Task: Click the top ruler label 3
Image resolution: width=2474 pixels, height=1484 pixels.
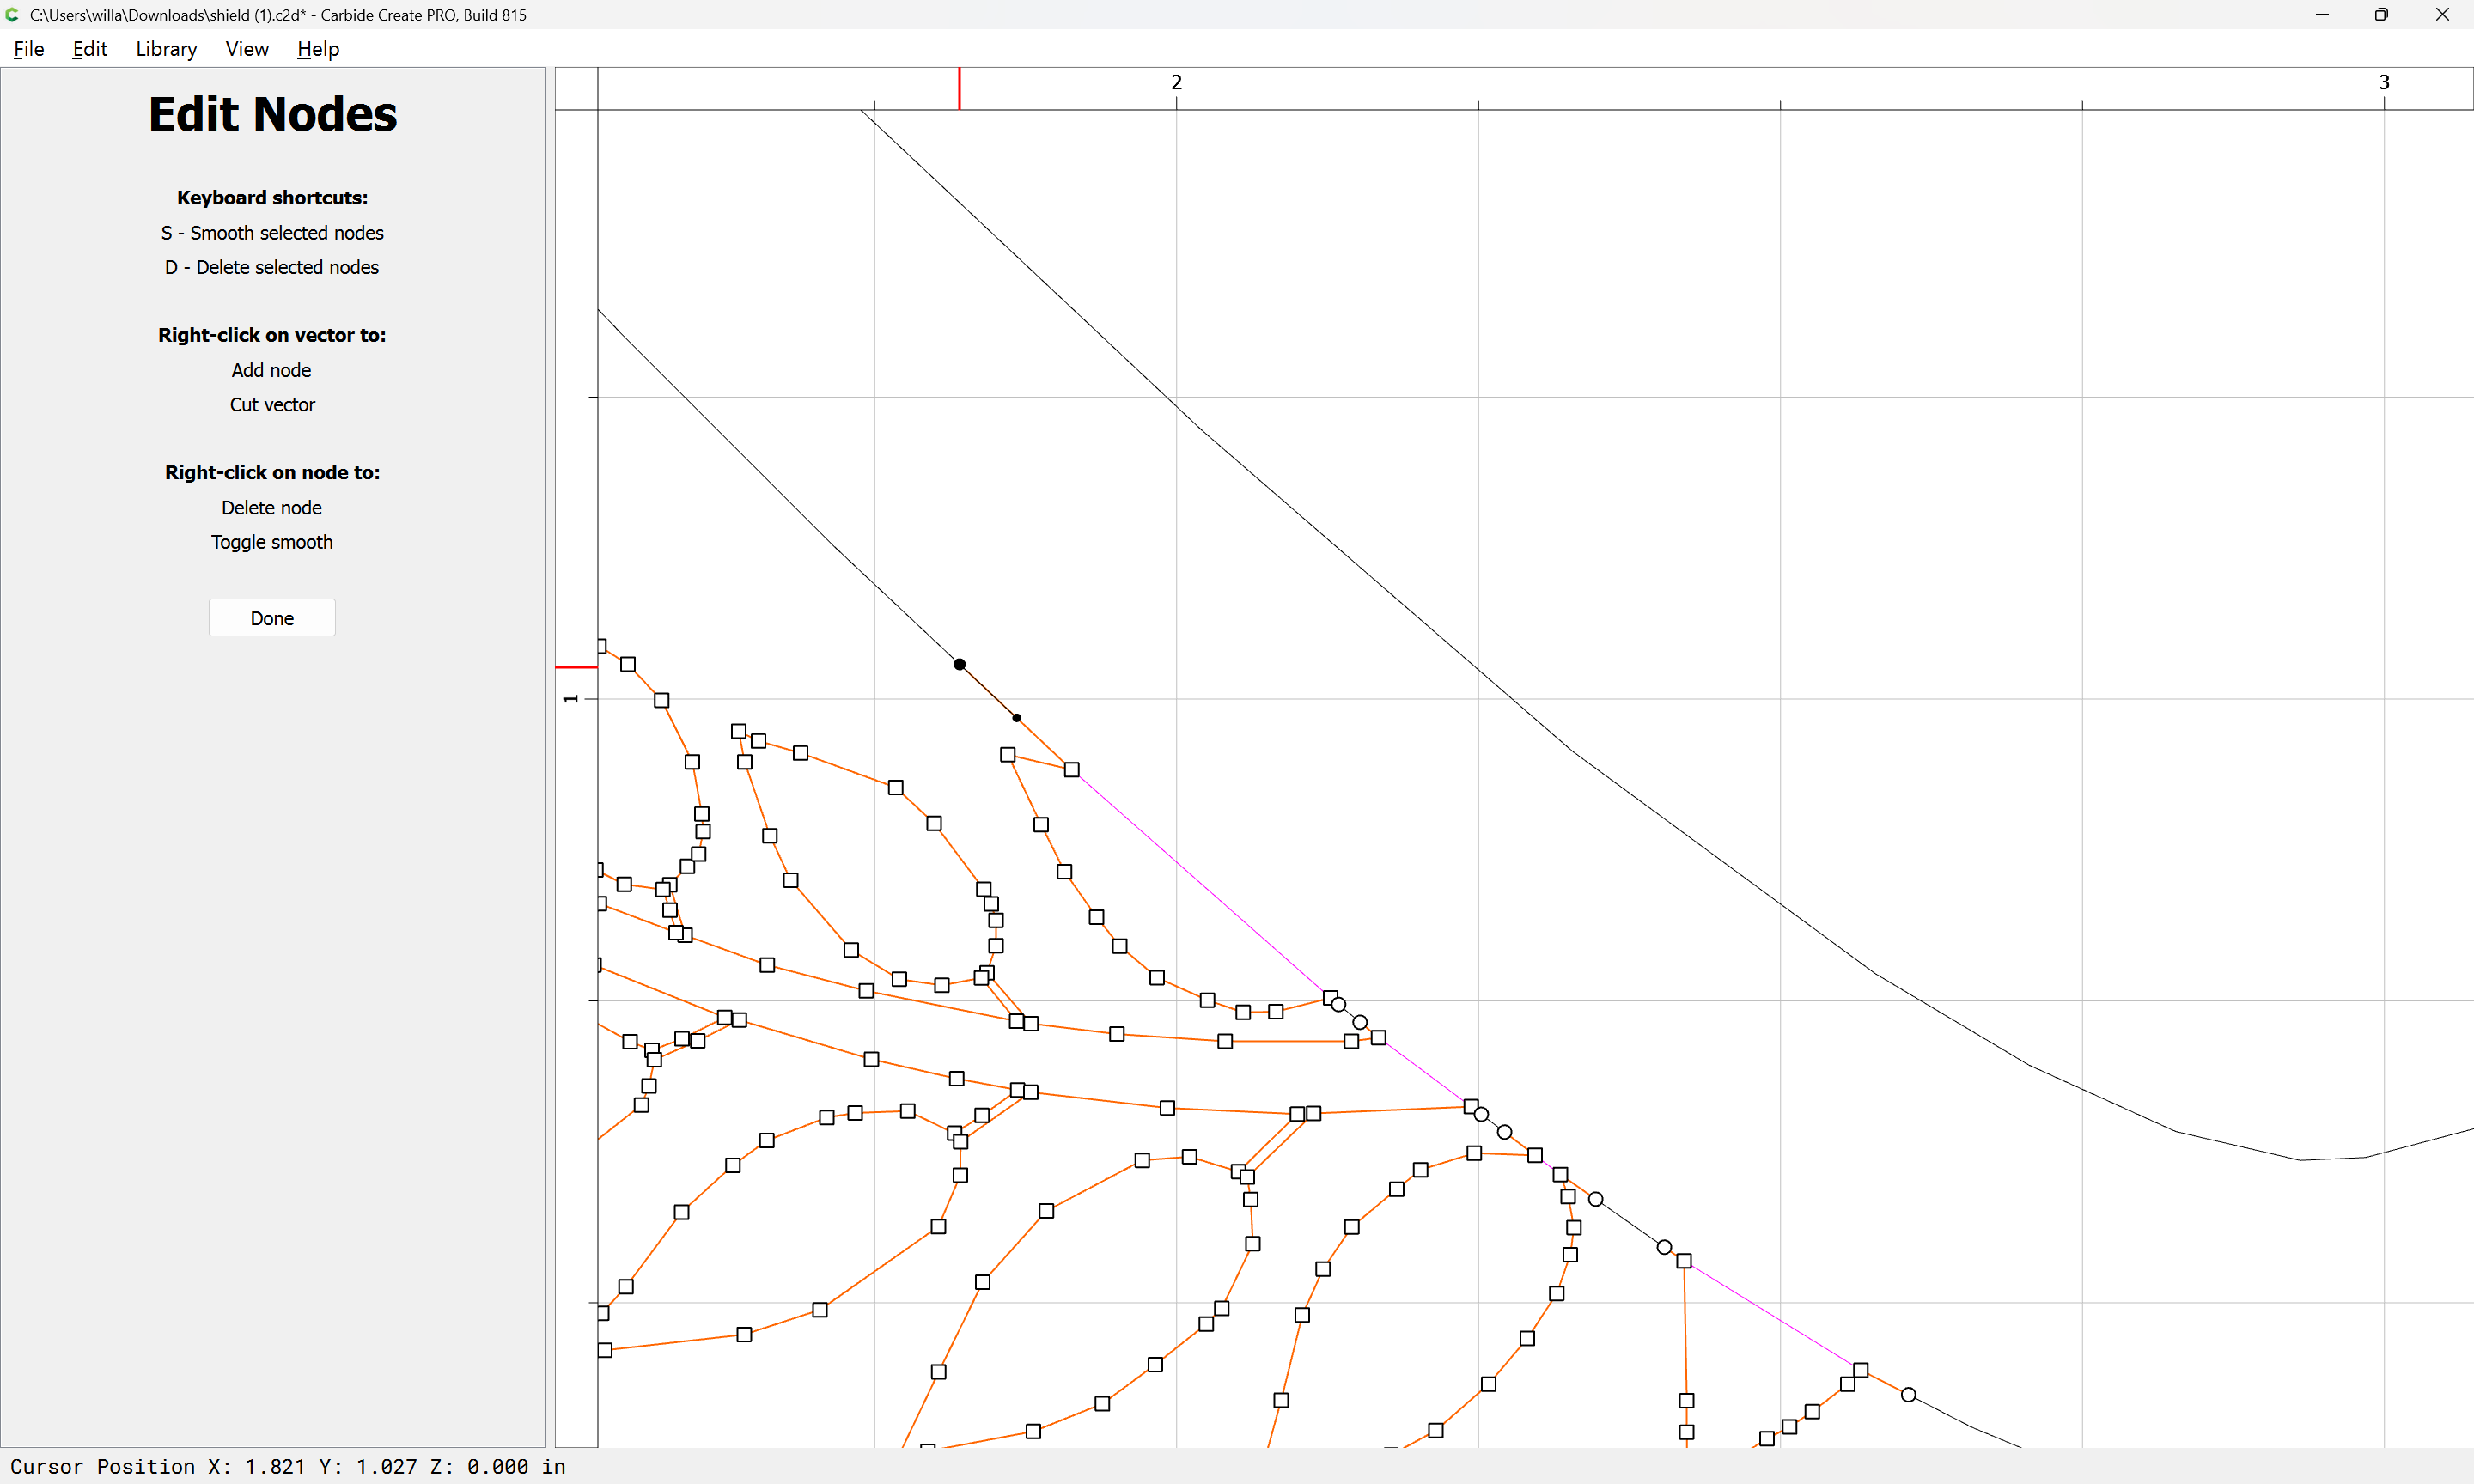Action: point(2384,82)
